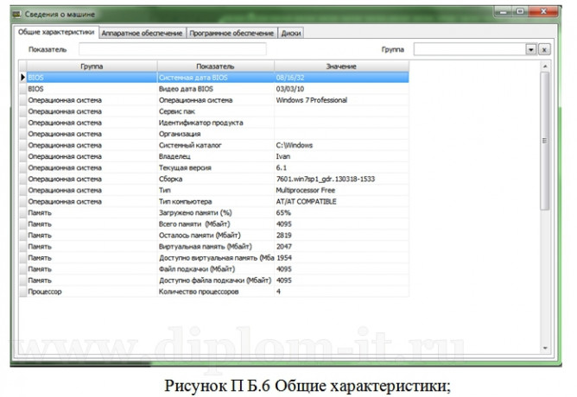Select the Тип компьютера cell

[x=216, y=201]
